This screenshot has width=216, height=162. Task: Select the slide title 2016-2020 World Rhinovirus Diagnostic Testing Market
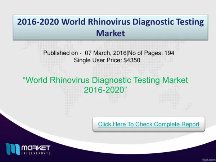[x=111, y=27]
